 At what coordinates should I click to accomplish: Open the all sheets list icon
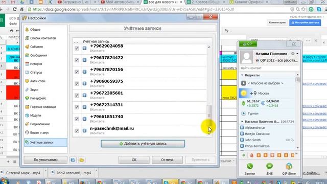pos(15,162)
